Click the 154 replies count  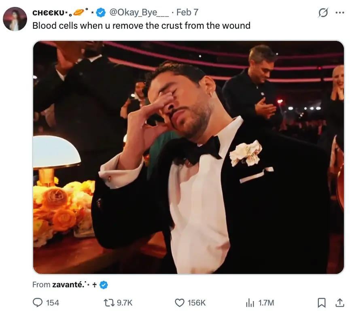(53, 302)
